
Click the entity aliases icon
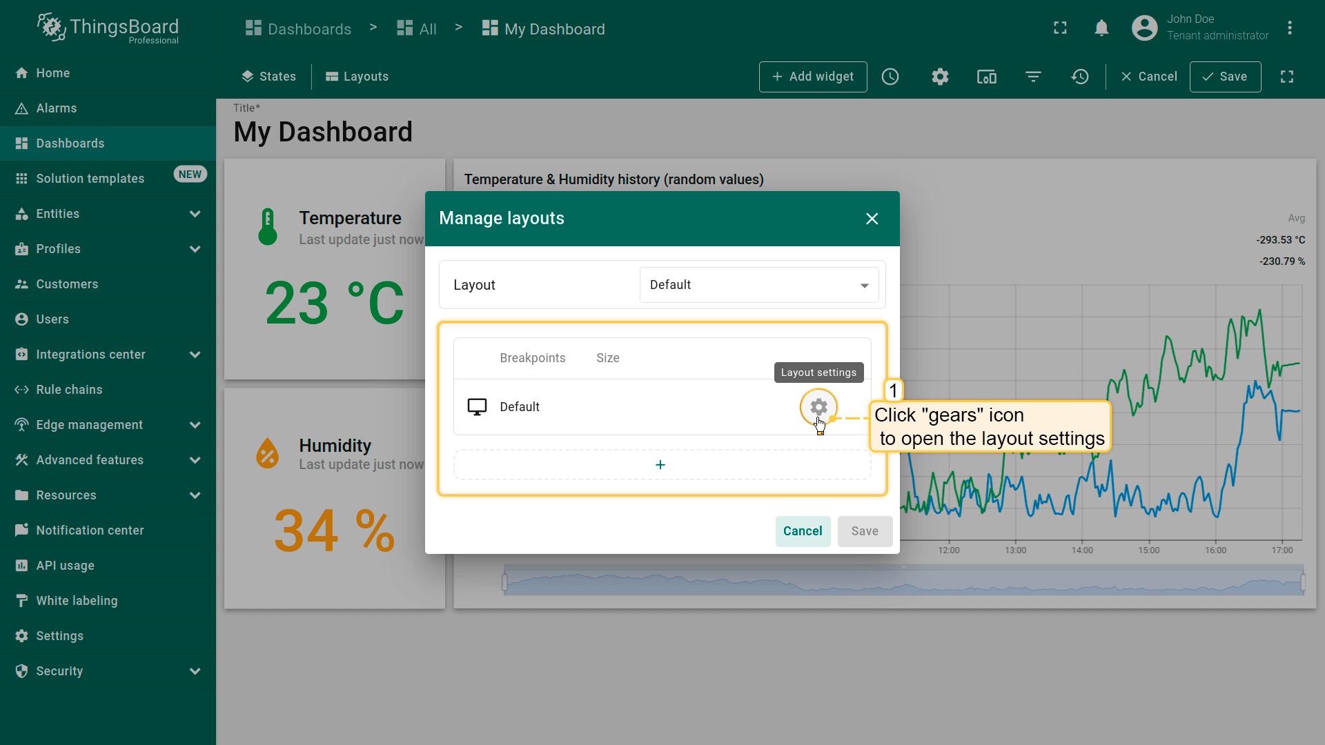[x=986, y=77]
